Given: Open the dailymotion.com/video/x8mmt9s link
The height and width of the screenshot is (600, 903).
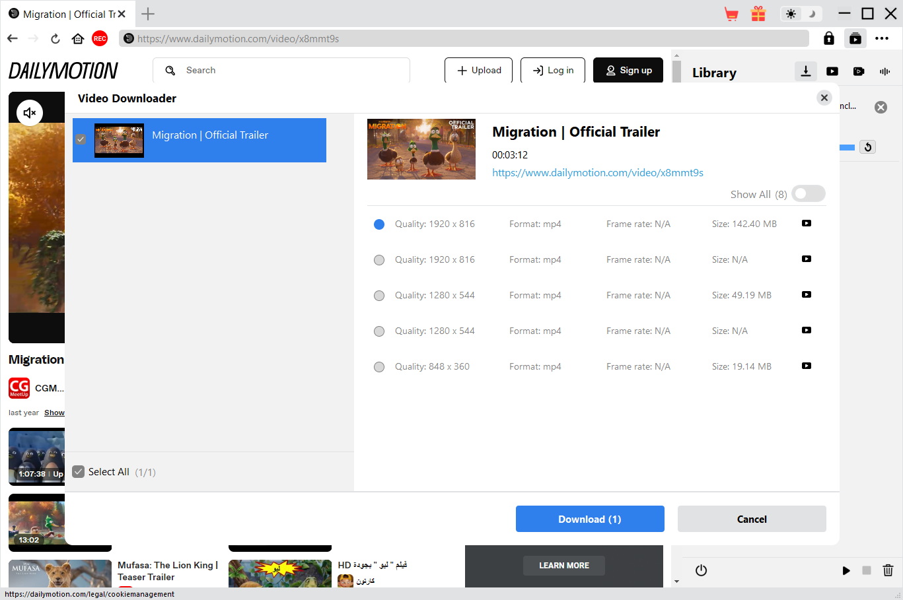Looking at the screenshot, I should click(x=598, y=172).
